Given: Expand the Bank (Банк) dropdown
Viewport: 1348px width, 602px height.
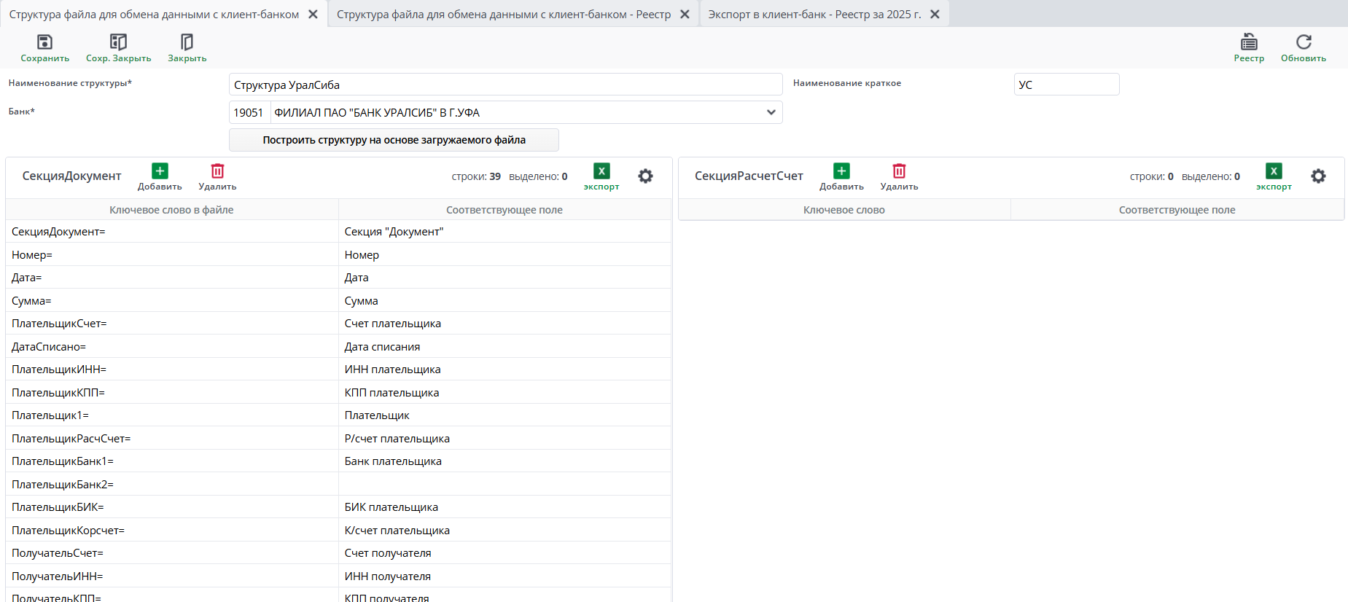Looking at the screenshot, I should pos(771,112).
